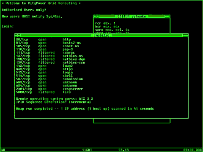Click the sunrpc service name
203x152 pixels.
pos(69,53)
